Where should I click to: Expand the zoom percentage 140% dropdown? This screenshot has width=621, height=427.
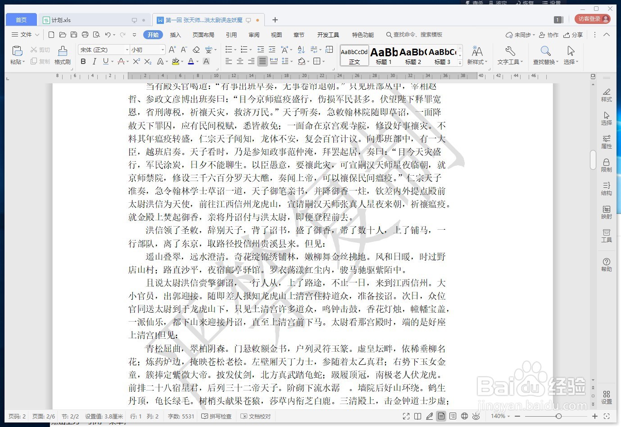pyautogui.click(x=501, y=416)
